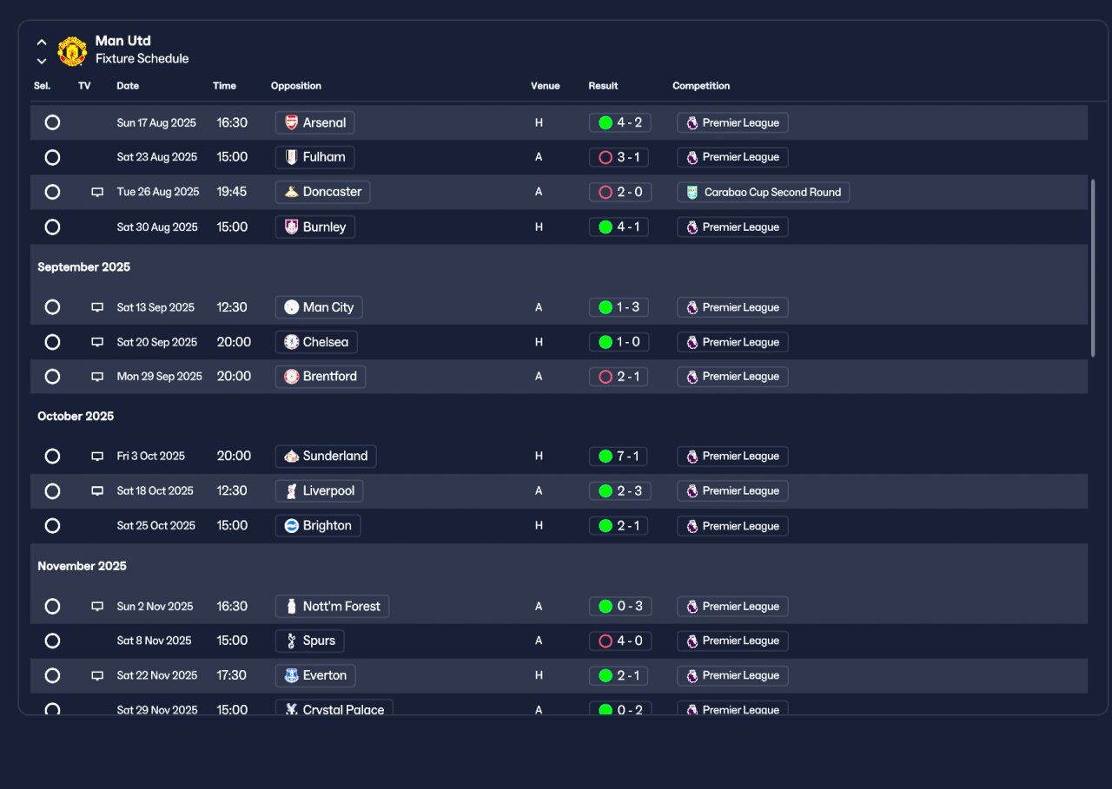This screenshot has height=789, width=1112.
Task: Sort by Venue column header
Action: (546, 86)
